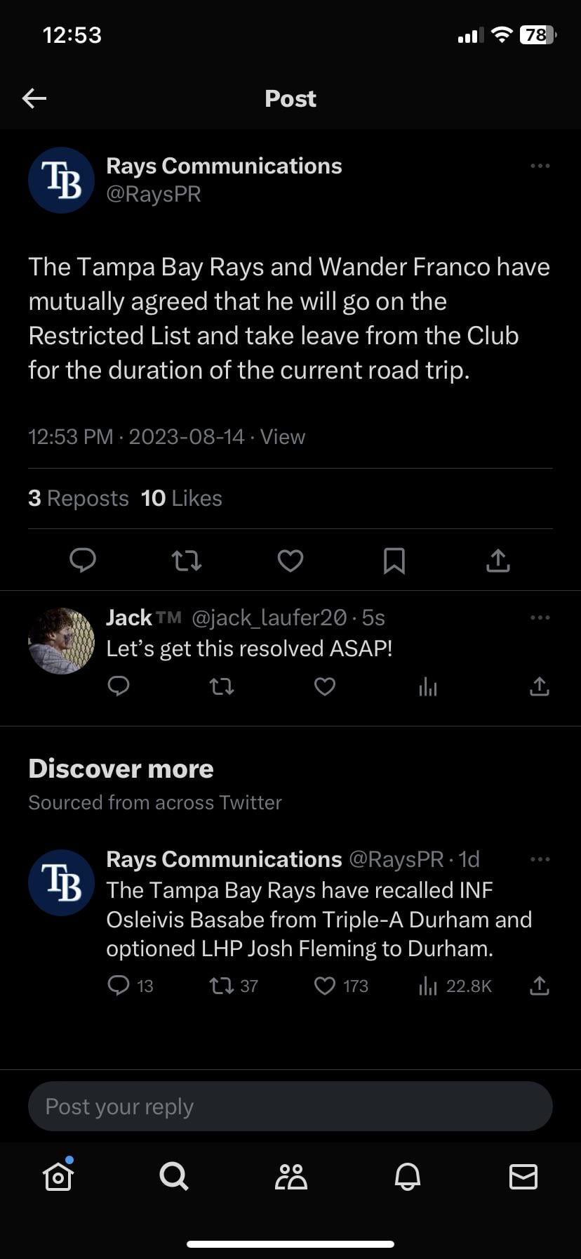Open more options for main post
Image resolution: width=581 pixels, height=1259 pixels.
[x=540, y=166]
